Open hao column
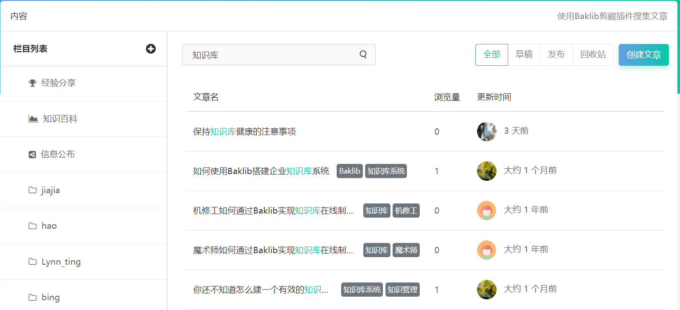 pyautogui.click(x=84, y=226)
